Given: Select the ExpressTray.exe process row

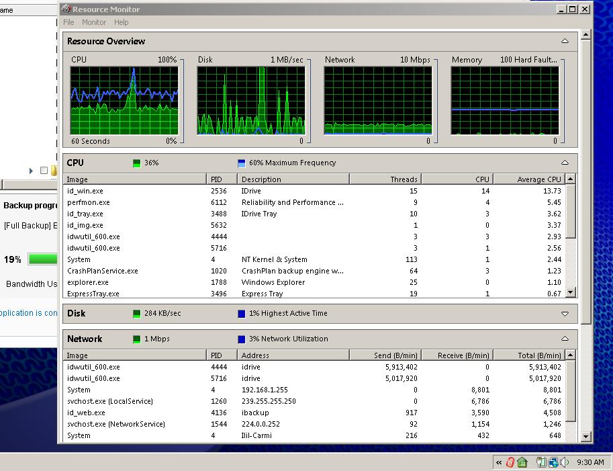Looking at the screenshot, I should [x=314, y=294].
